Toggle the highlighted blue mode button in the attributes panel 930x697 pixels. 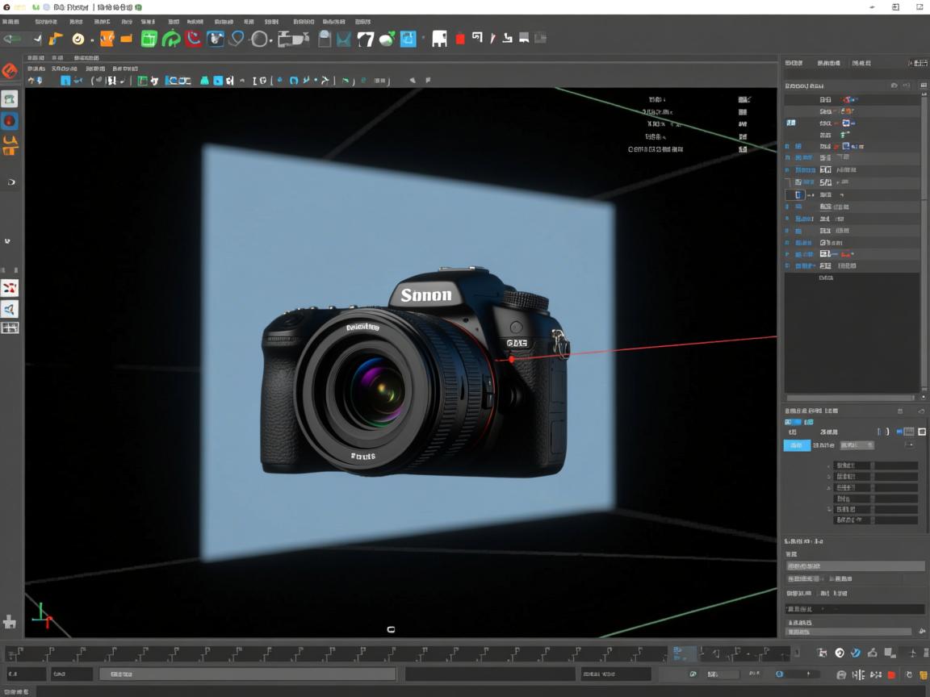click(798, 445)
